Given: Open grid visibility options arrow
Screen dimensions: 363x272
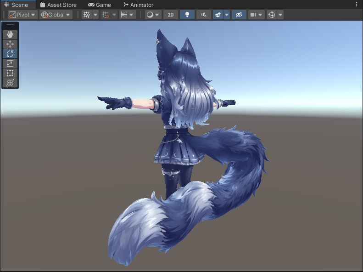Looking at the screenshot, I should 95,15.
